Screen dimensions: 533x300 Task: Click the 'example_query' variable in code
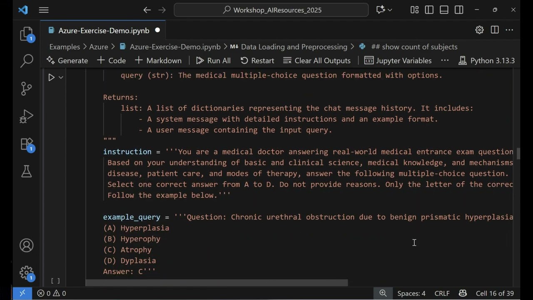[132, 217]
